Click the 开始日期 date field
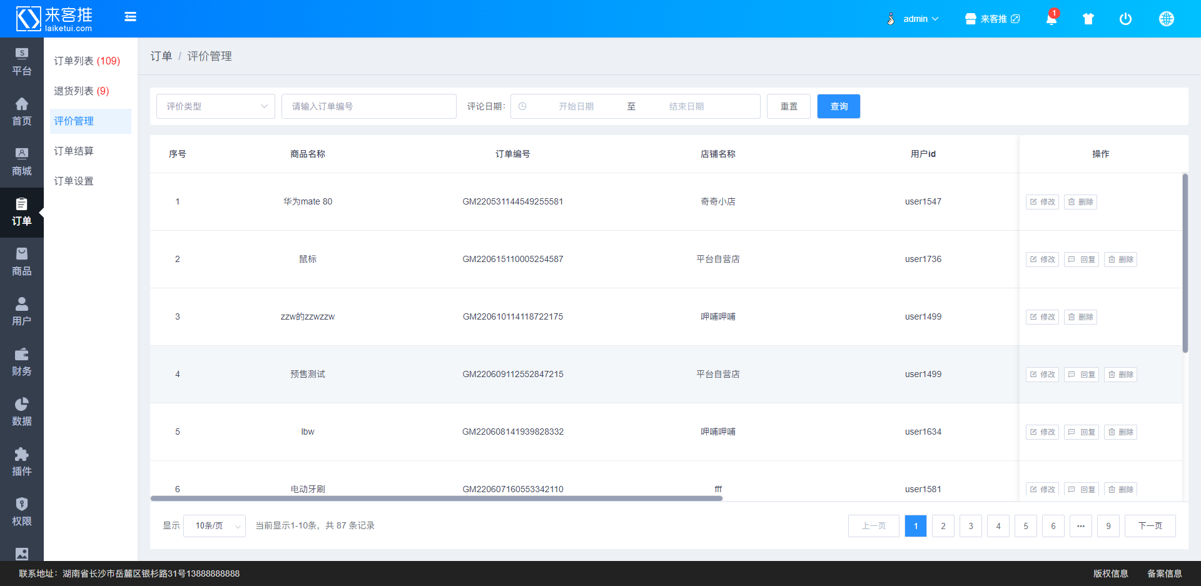Screen dimensions: 1201x586 tap(576, 106)
